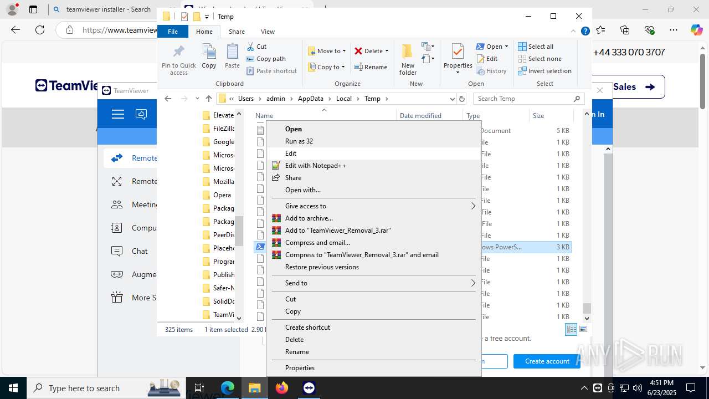Click Rename in Organize group

(x=371, y=67)
